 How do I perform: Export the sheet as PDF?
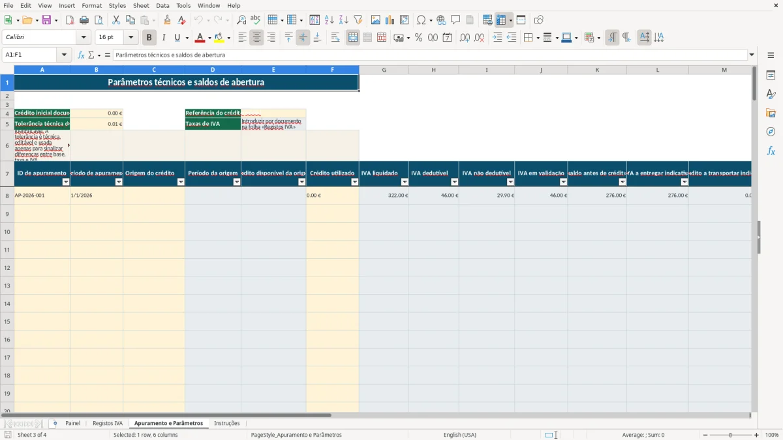(70, 20)
